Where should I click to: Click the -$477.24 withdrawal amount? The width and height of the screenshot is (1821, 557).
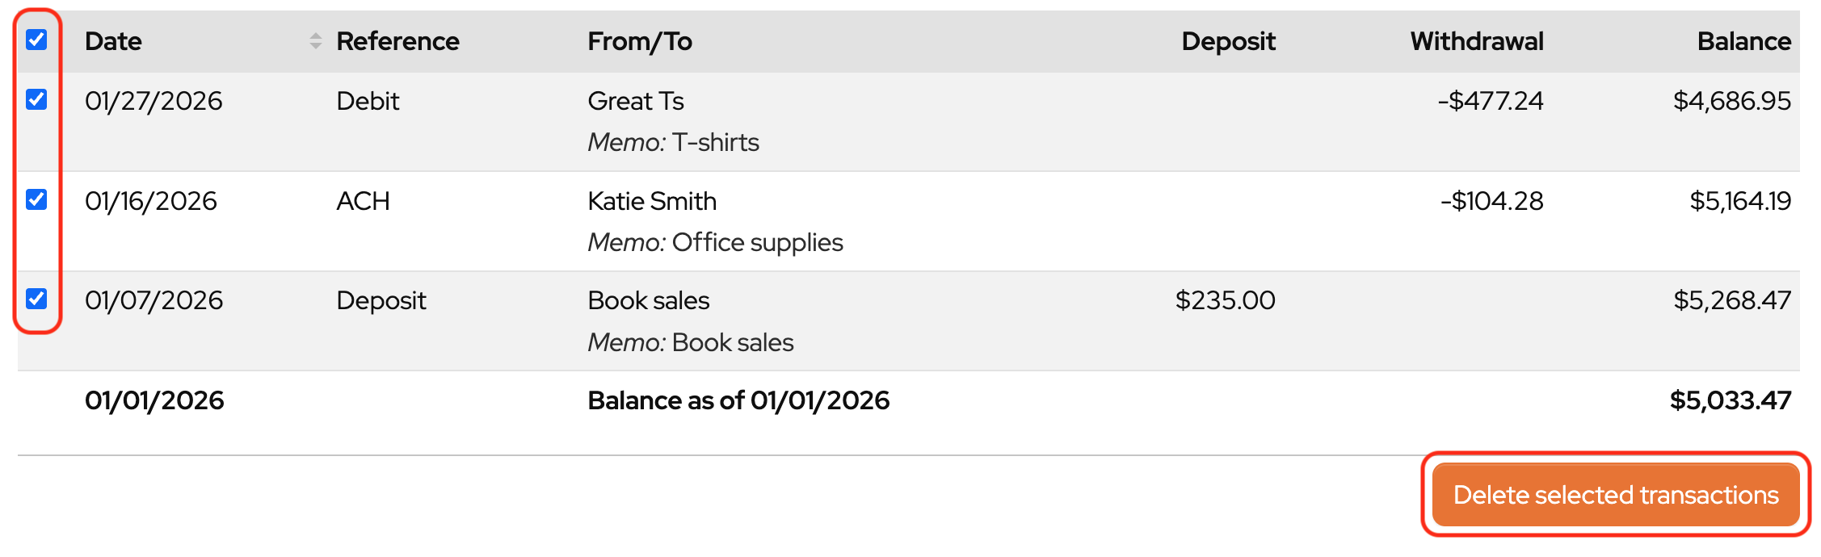click(1491, 101)
